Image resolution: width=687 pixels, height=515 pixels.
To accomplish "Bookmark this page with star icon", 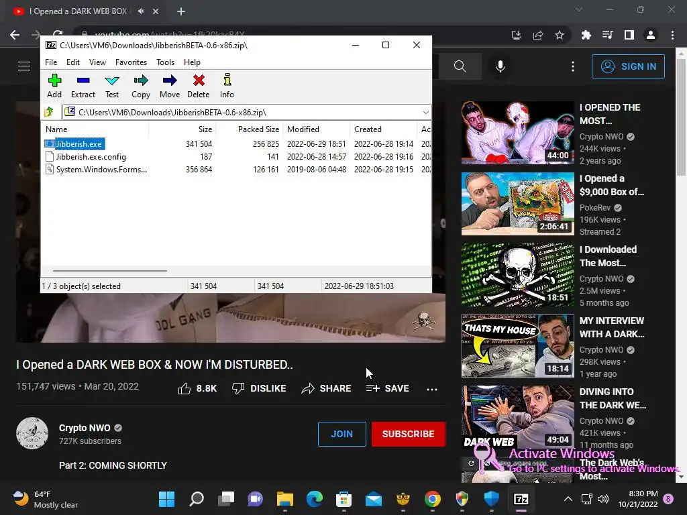I will [x=559, y=35].
